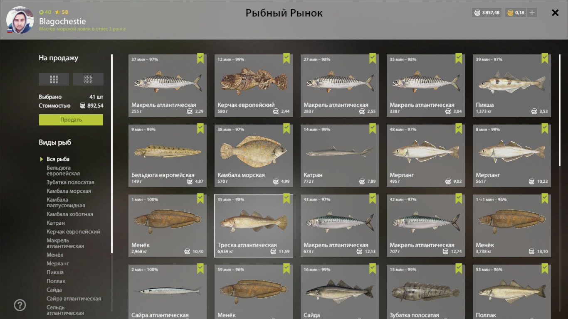Open Blagochestie profile avatar
This screenshot has height=319, width=568.
coord(20,20)
